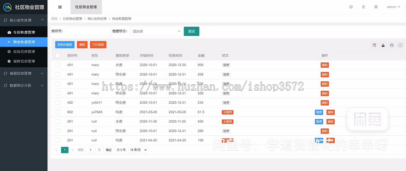Delete the row 401 水费 900
Viewport: 406px width, 171px height.
[x=325, y=65]
